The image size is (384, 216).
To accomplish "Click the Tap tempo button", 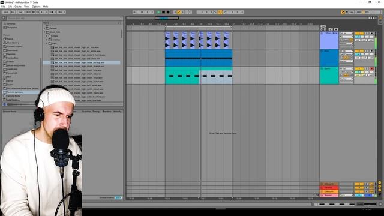I will 20,12.
